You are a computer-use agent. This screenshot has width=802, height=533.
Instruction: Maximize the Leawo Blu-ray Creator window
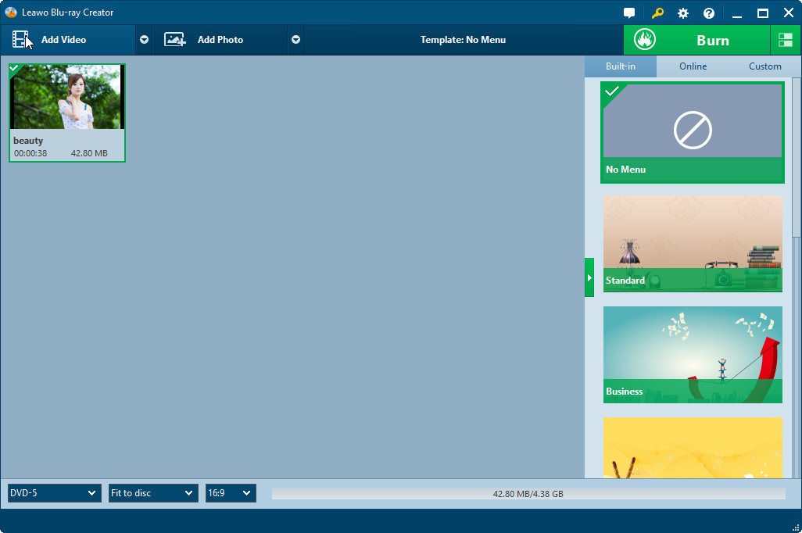tap(763, 13)
